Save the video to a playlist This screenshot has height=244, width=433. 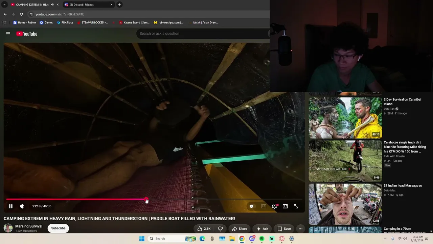coord(284,229)
